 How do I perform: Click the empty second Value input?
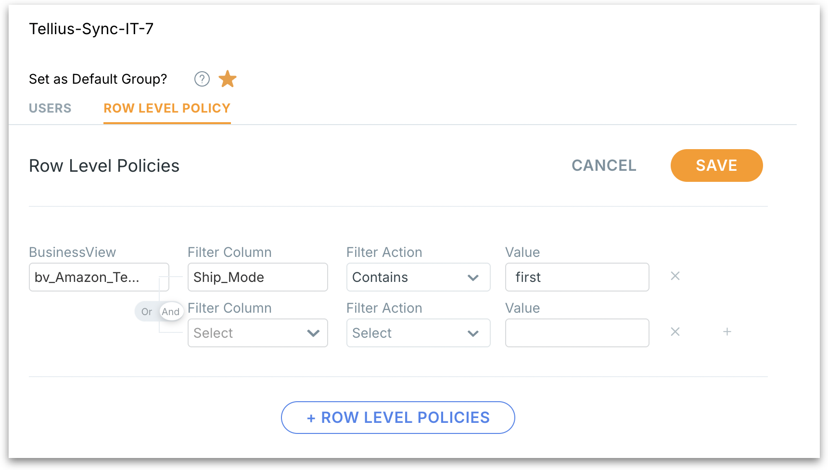click(577, 333)
